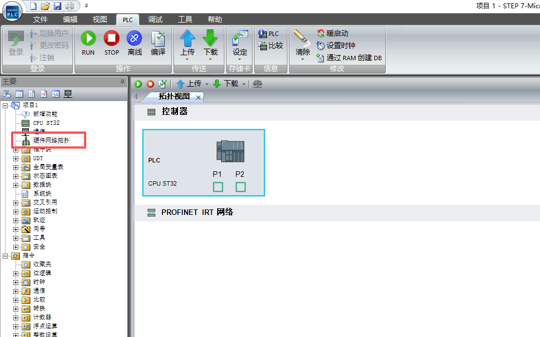The width and height of the screenshot is (540, 337).
Task: Open the 编辑 menu
Action: click(x=70, y=20)
